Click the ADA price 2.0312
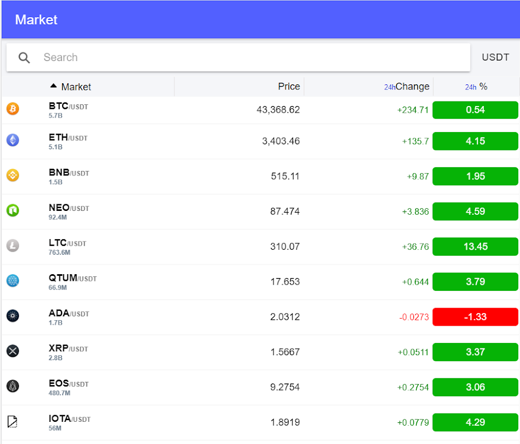This screenshot has height=444, width=520. pos(285,317)
